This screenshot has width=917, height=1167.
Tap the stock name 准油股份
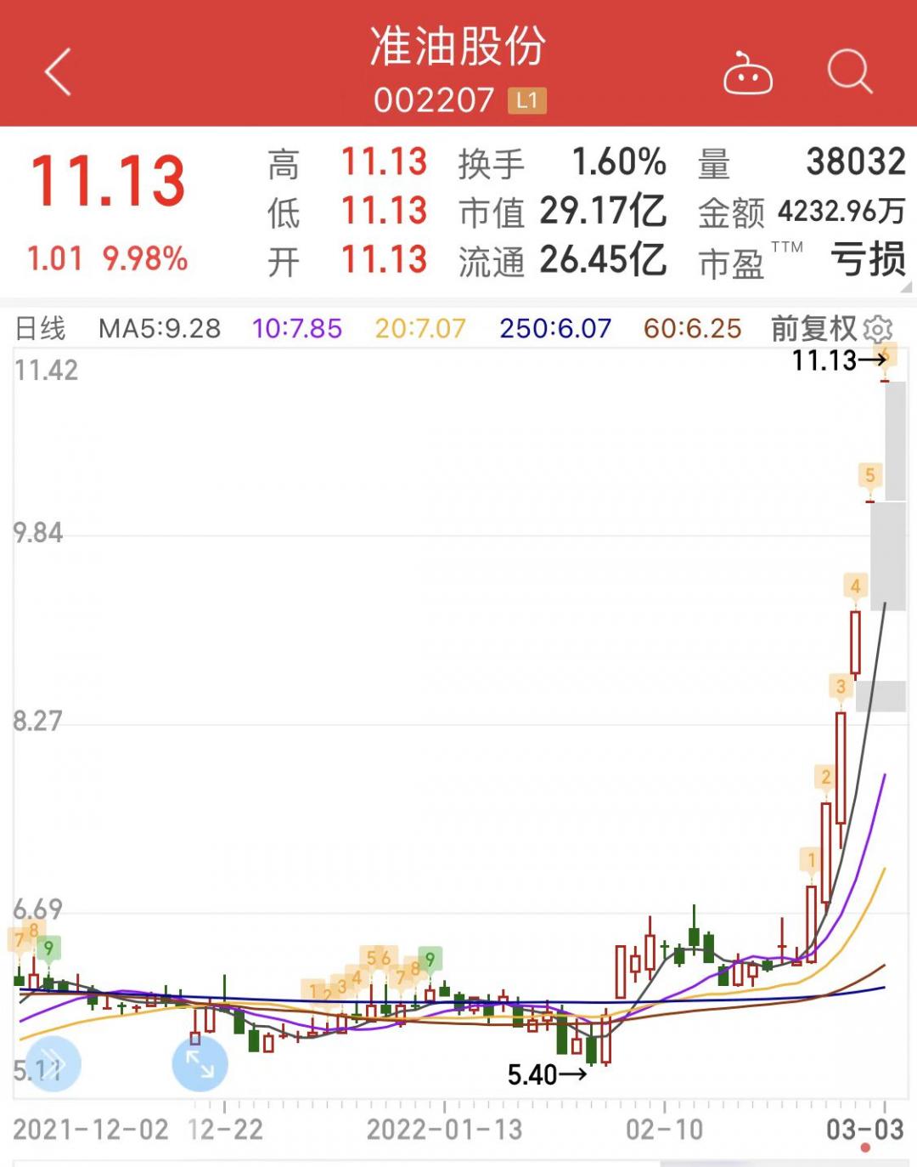click(458, 46)
